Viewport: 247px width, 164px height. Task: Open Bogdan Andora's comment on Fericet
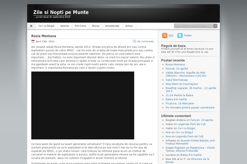202,120
